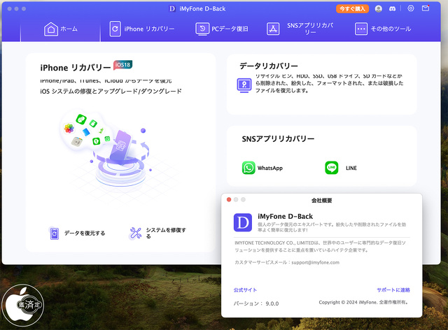Click the LINE green icon

331,168
